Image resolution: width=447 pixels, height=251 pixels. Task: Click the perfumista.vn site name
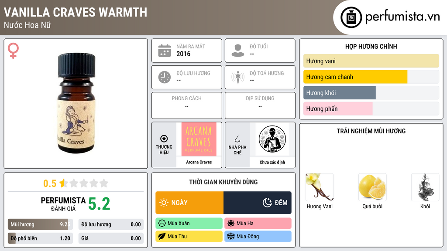point(402,17)
